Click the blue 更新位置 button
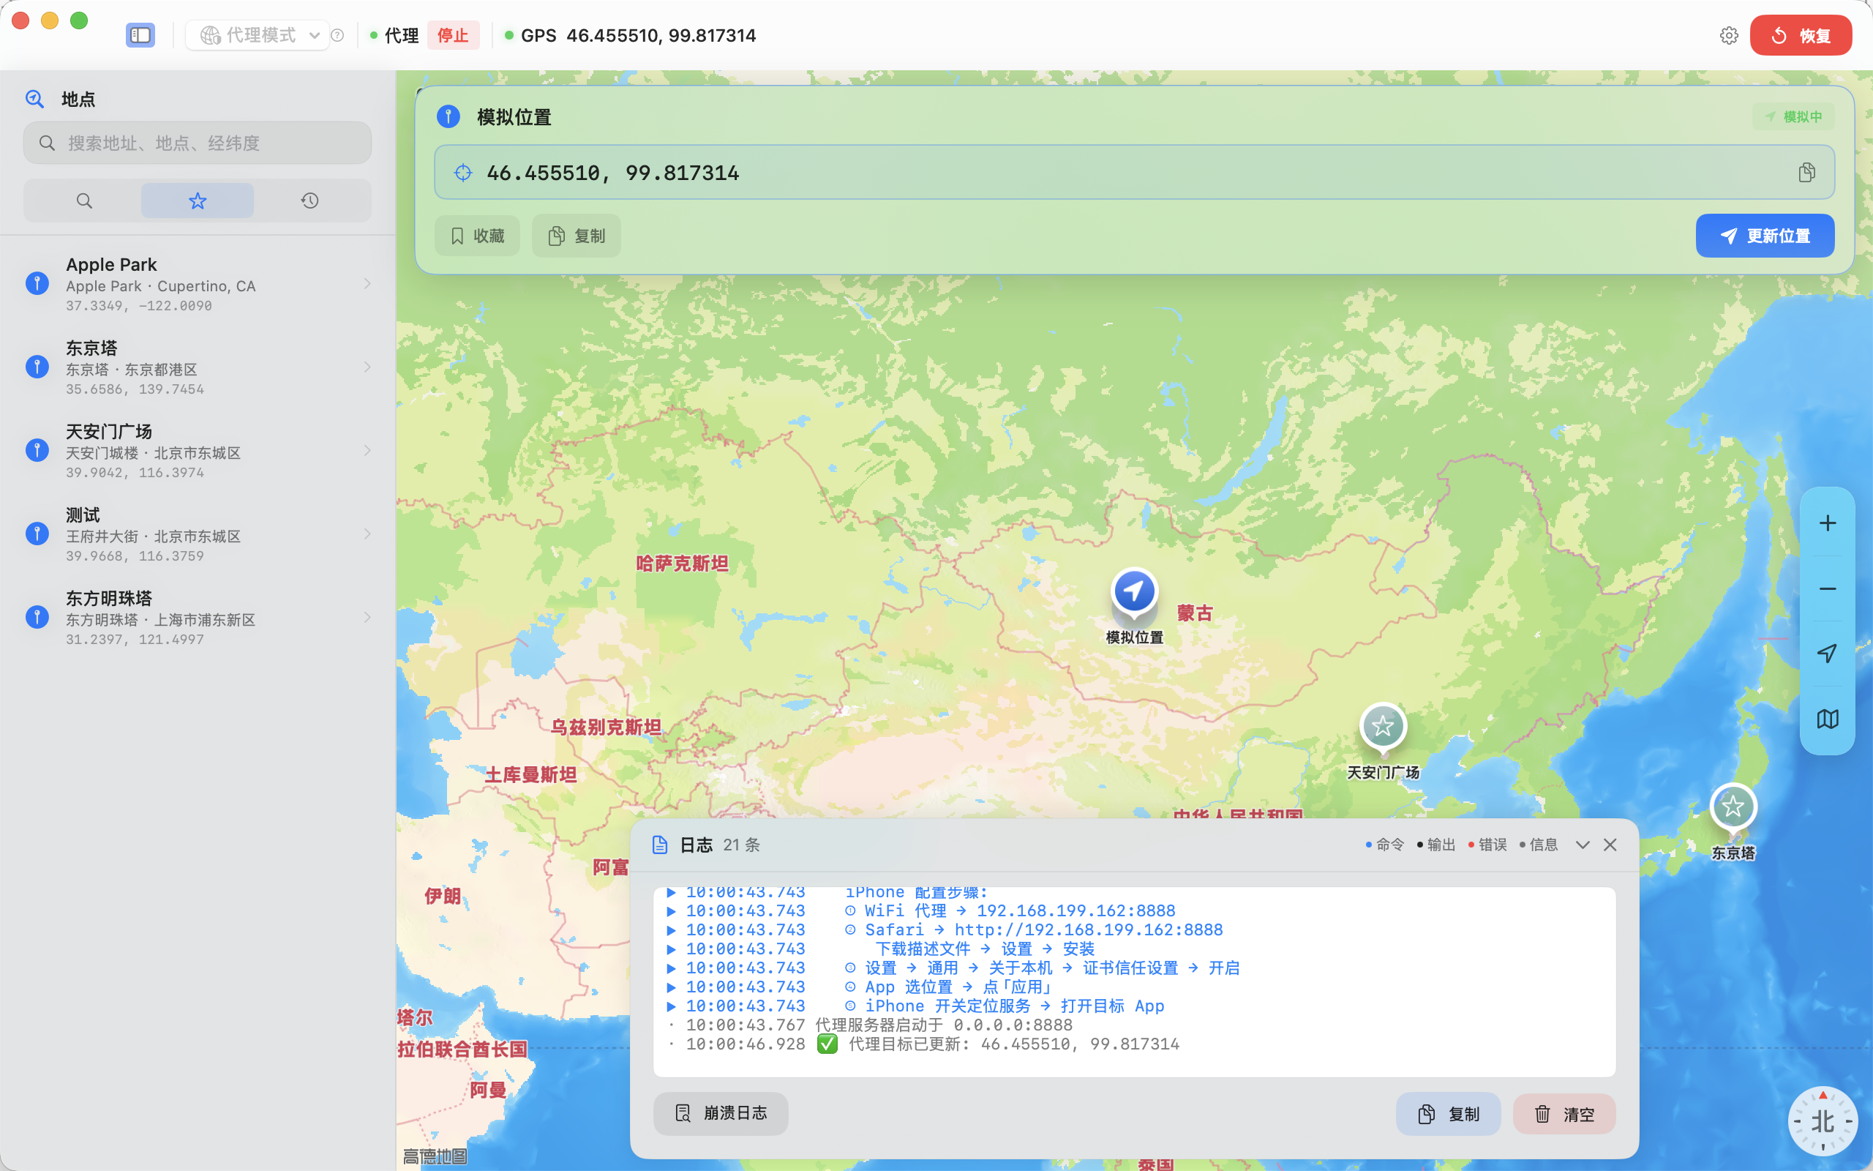This screenshot has height=1171, width=1873. pos(1765,236)
